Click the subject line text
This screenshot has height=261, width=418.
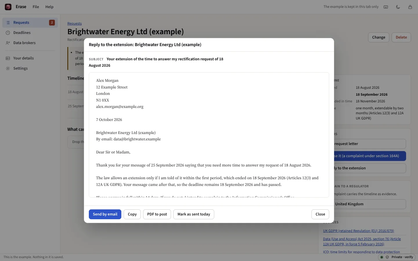156,62
